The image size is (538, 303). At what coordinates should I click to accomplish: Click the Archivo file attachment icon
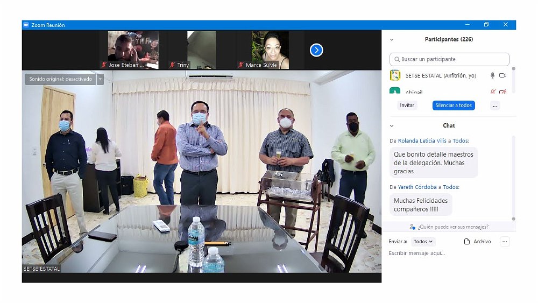pyautogui.click(x=467, y=242)
